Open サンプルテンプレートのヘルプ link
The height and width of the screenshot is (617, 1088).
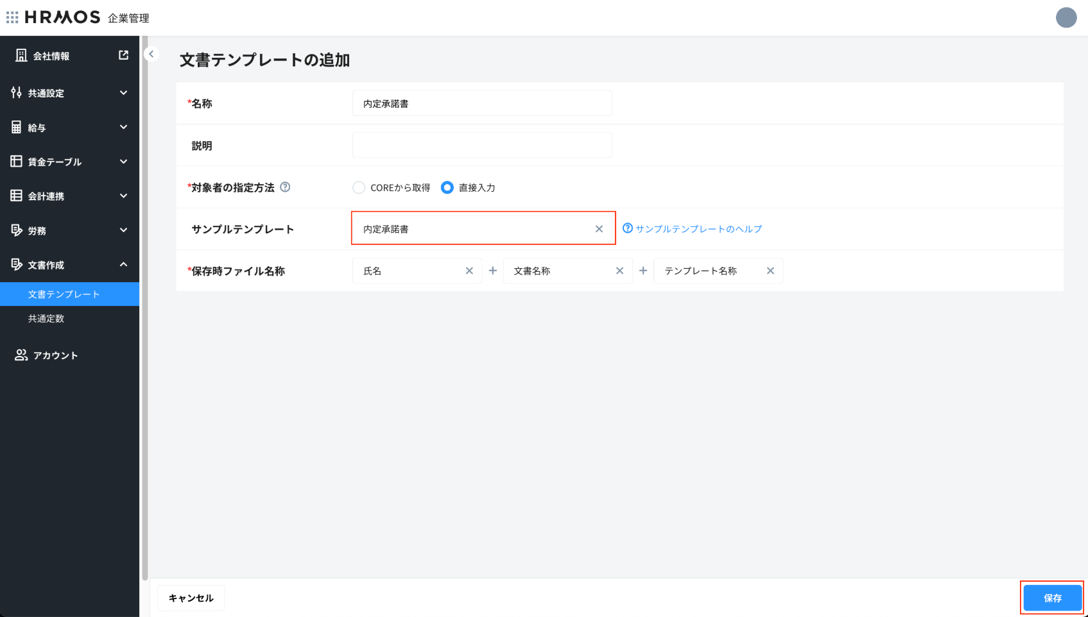point(698,229)
